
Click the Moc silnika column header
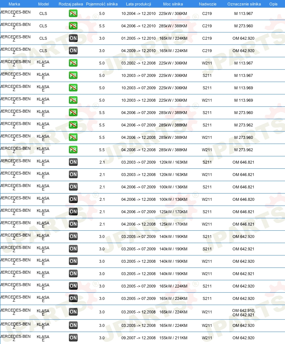click(x=173, y=4)
